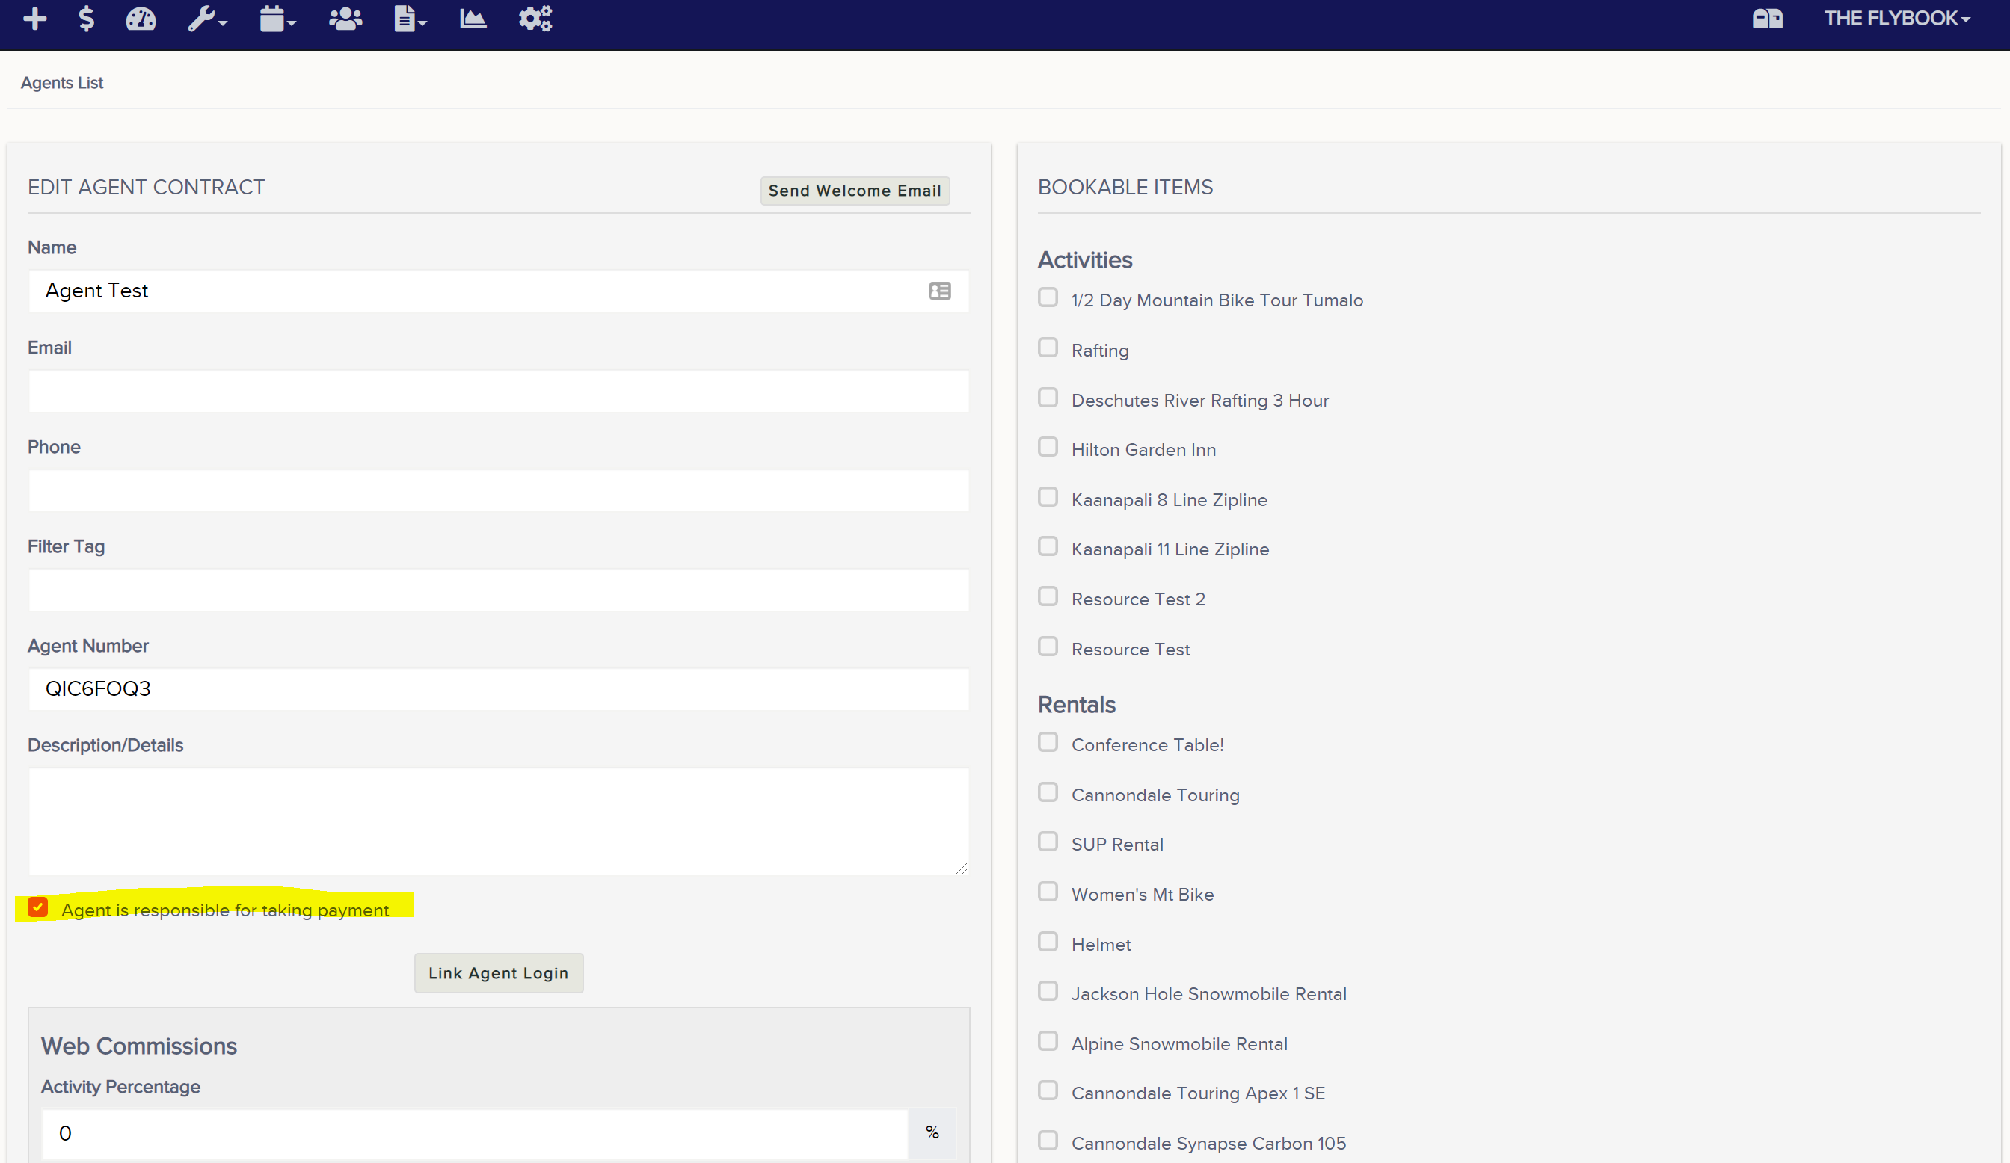Click the Web Commissions heading
2010x1163 pixels.
(x=139, y=1046)
